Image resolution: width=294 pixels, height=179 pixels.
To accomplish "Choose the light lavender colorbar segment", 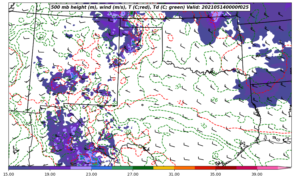I will click(81, 168).
